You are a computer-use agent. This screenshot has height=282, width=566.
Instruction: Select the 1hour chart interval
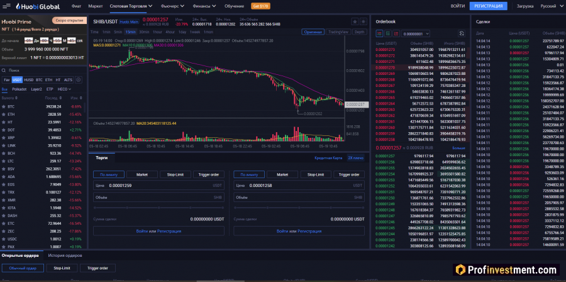[x=157, y=31]
